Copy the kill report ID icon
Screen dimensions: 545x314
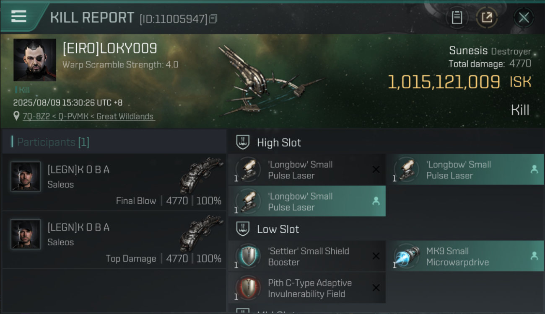click(x=213, y=19)
